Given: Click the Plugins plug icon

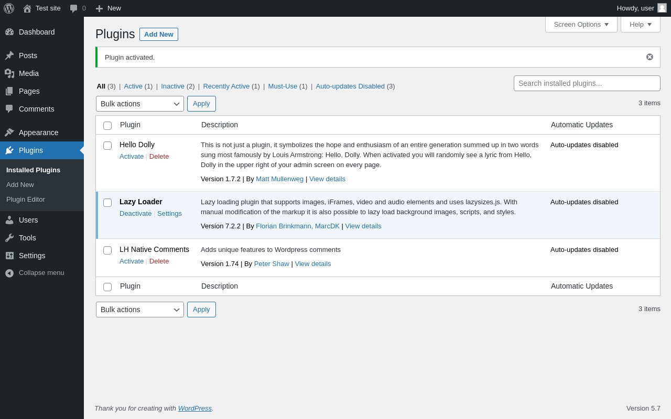Looking at the screenshot, I should pyautogui.click(x=9, y=150).
